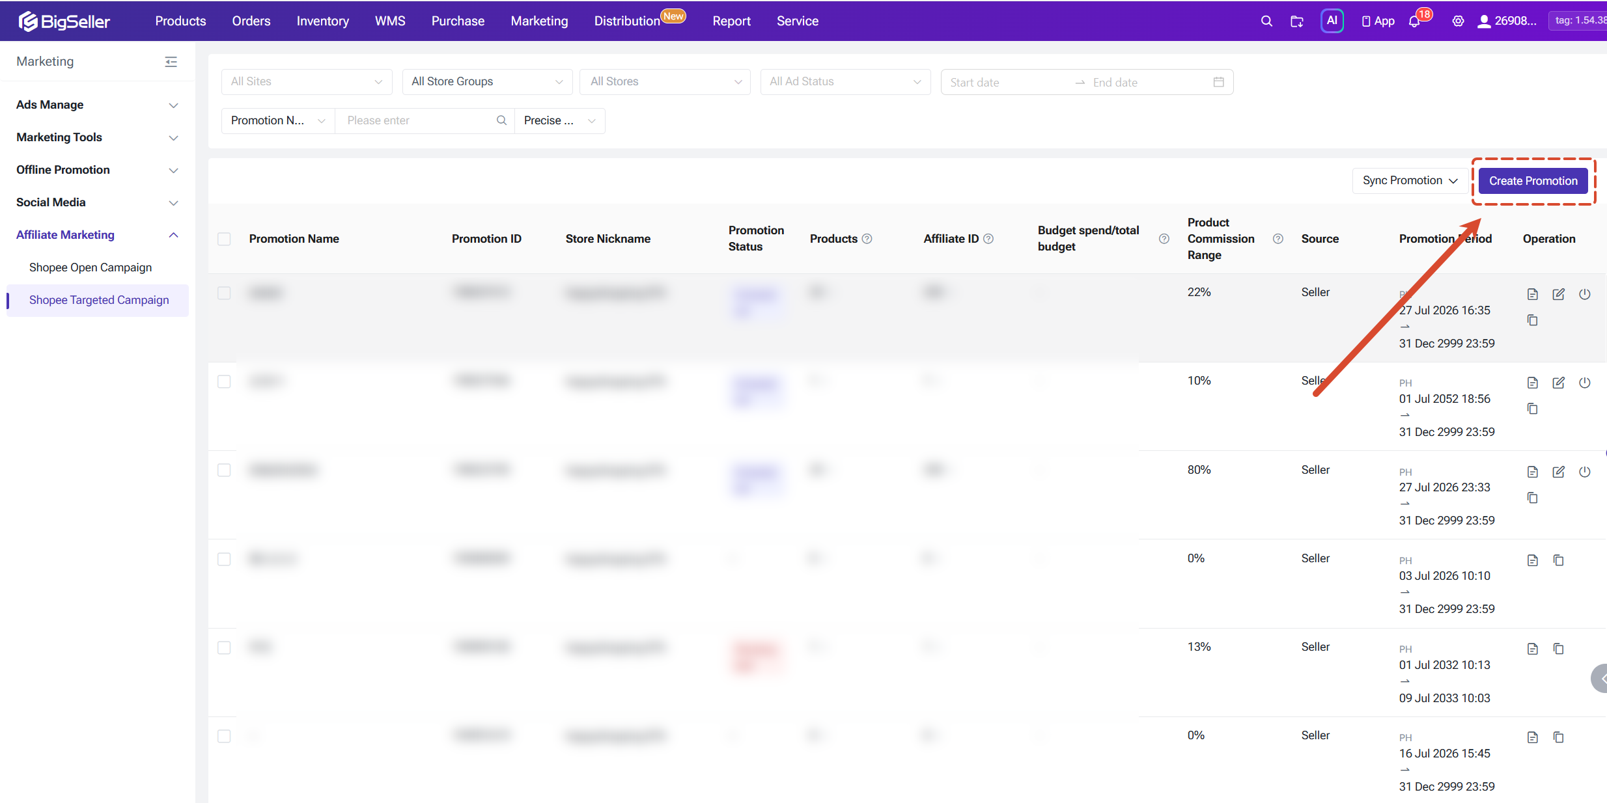Image resolution: width=1607 pixels, height=803 pixels.
Task: End the 10% commission promotion via power icon
Action: [x=1584, y=383]
